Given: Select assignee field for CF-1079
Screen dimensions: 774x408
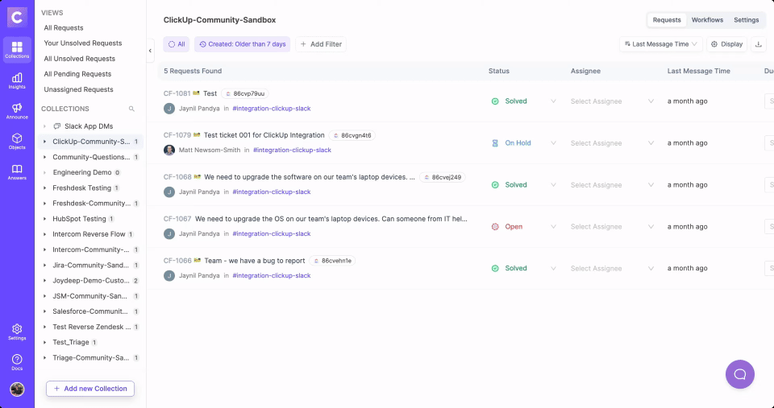Looking at the screenshot, I should pyautogui.click(x=596, y=143).
